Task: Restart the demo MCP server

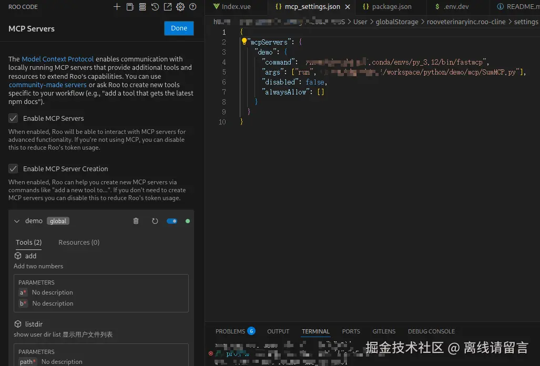Action: pos(155,221)
